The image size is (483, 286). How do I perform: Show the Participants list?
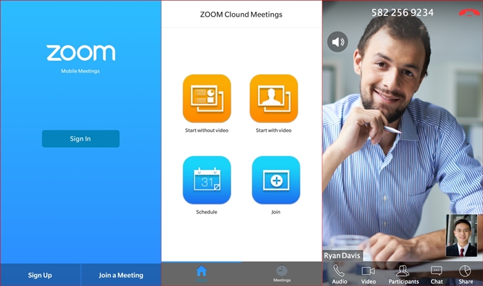pos(404,274)
